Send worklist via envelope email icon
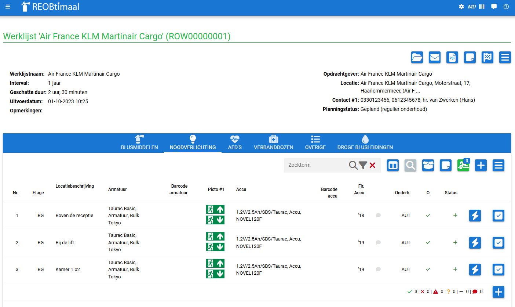Image resolution: width=515 pixels, height=307 pixels. [435, 57]
